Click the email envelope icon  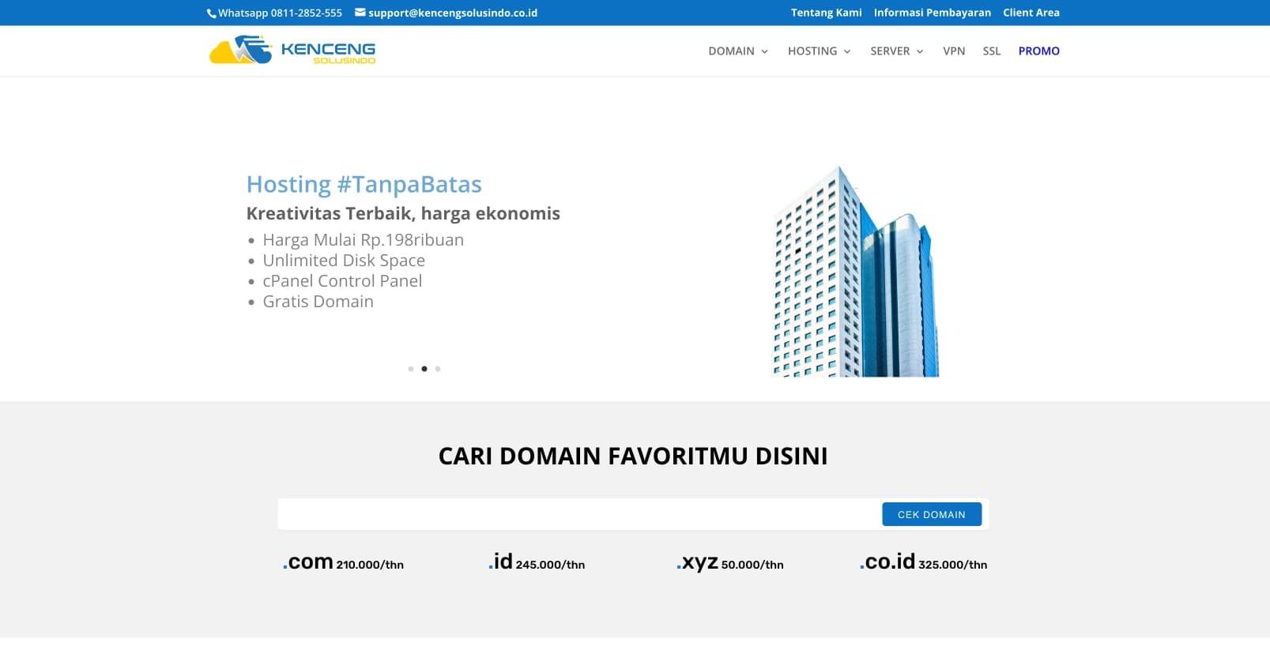[360, 13]
